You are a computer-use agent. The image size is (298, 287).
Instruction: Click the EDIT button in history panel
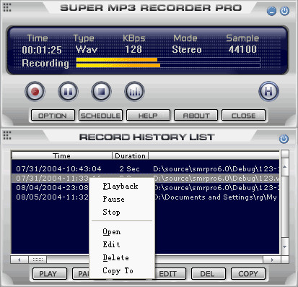pyautogui.click(x=170, y=273)
